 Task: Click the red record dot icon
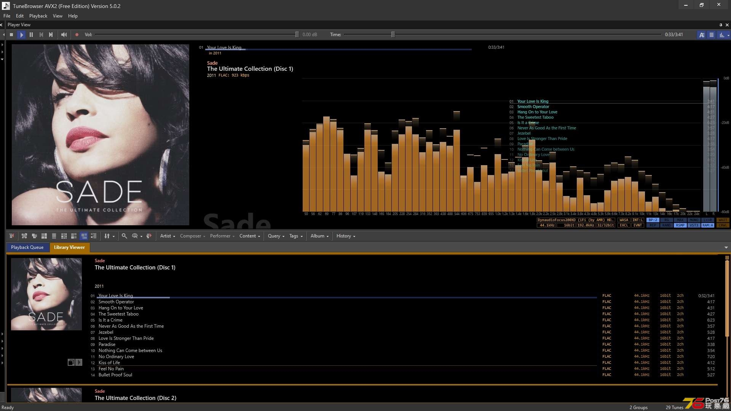tap(77, 35)
